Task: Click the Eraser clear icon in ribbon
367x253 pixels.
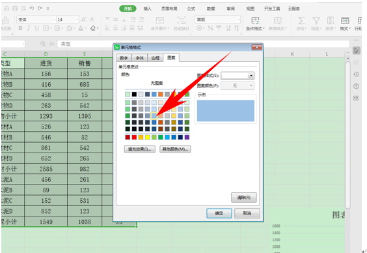Action: click(93, 29)
